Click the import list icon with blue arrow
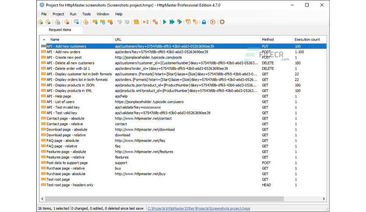 pos(76,22)
